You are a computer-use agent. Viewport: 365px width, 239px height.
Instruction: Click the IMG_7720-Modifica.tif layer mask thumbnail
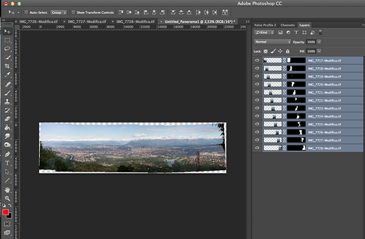(296, 84)
